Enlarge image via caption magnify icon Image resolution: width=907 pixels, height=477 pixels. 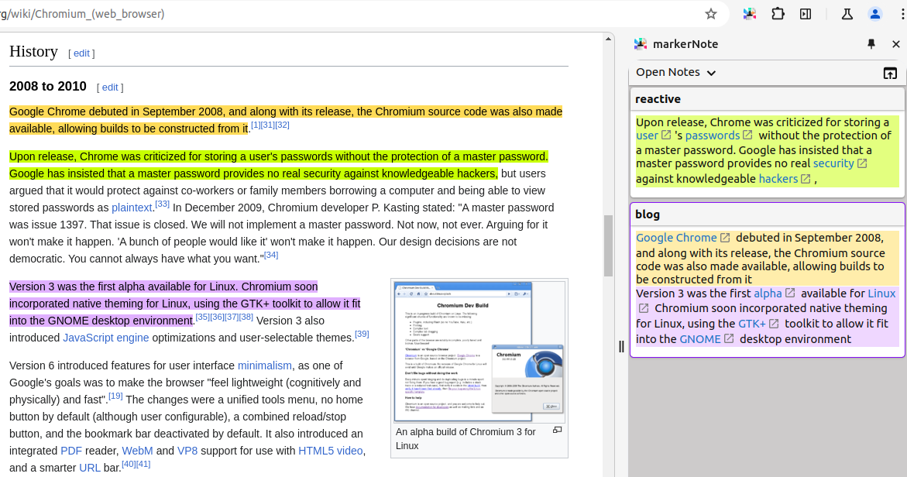557,431
